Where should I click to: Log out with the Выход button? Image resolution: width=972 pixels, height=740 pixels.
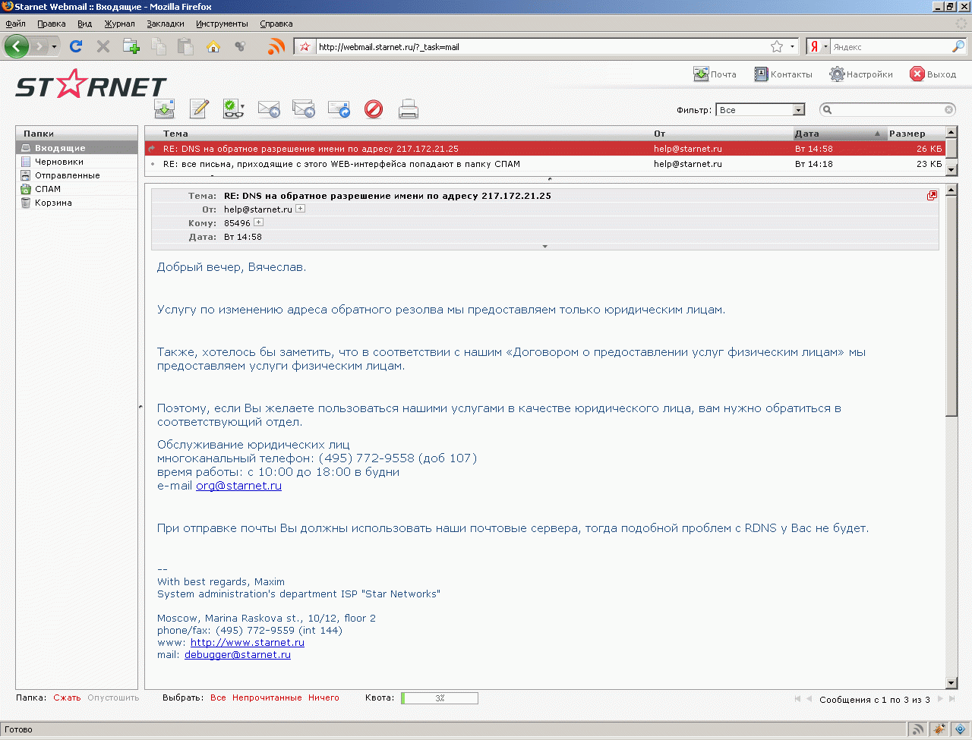click(x=933, y=74)
